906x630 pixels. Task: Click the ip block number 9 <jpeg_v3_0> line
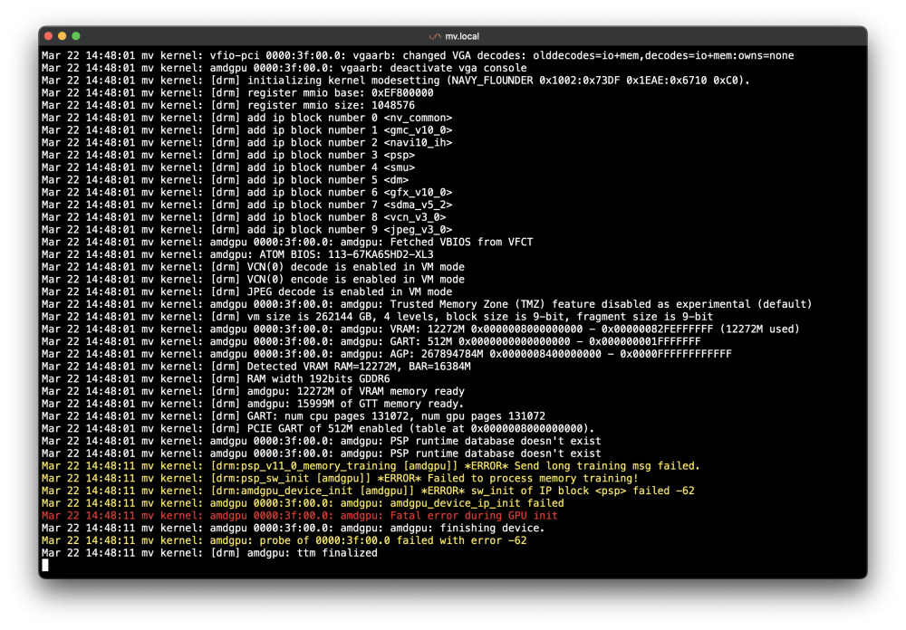click(x=246, y=229)
